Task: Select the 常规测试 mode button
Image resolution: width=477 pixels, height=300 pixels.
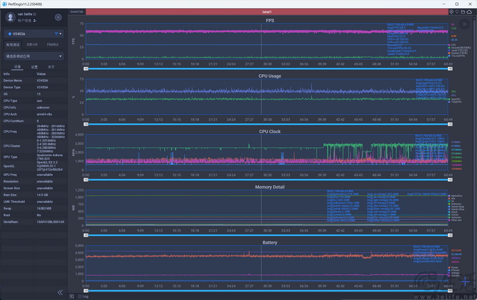Action: [13, 44]
